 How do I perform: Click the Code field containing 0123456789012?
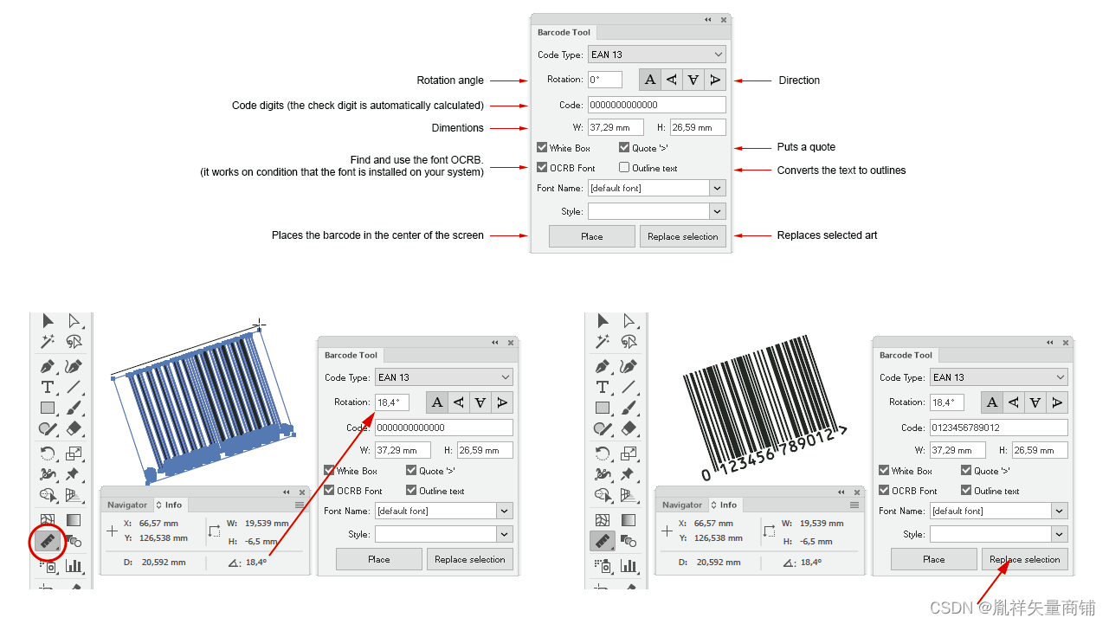pyautogui.click(x=999, y=428)
